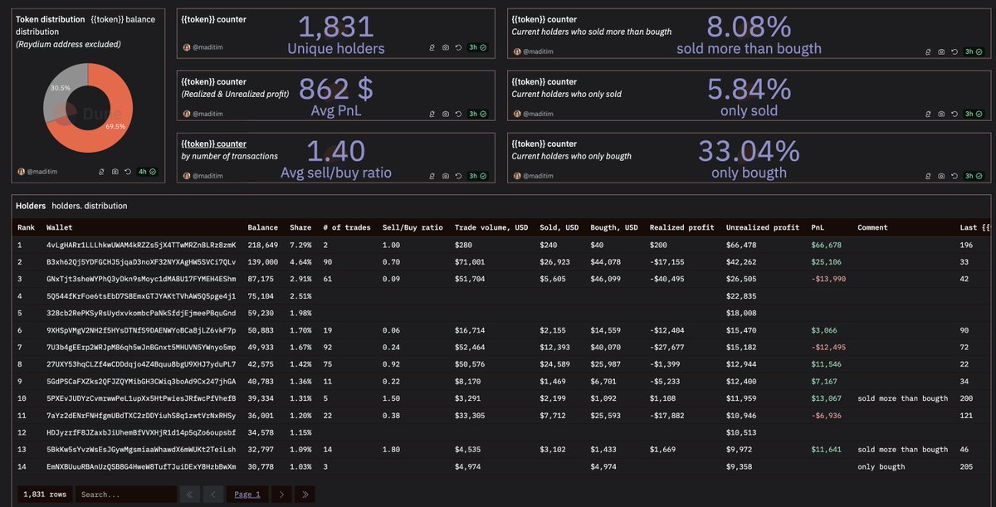Jump to last page of Holders table

[x=305, y=495]
